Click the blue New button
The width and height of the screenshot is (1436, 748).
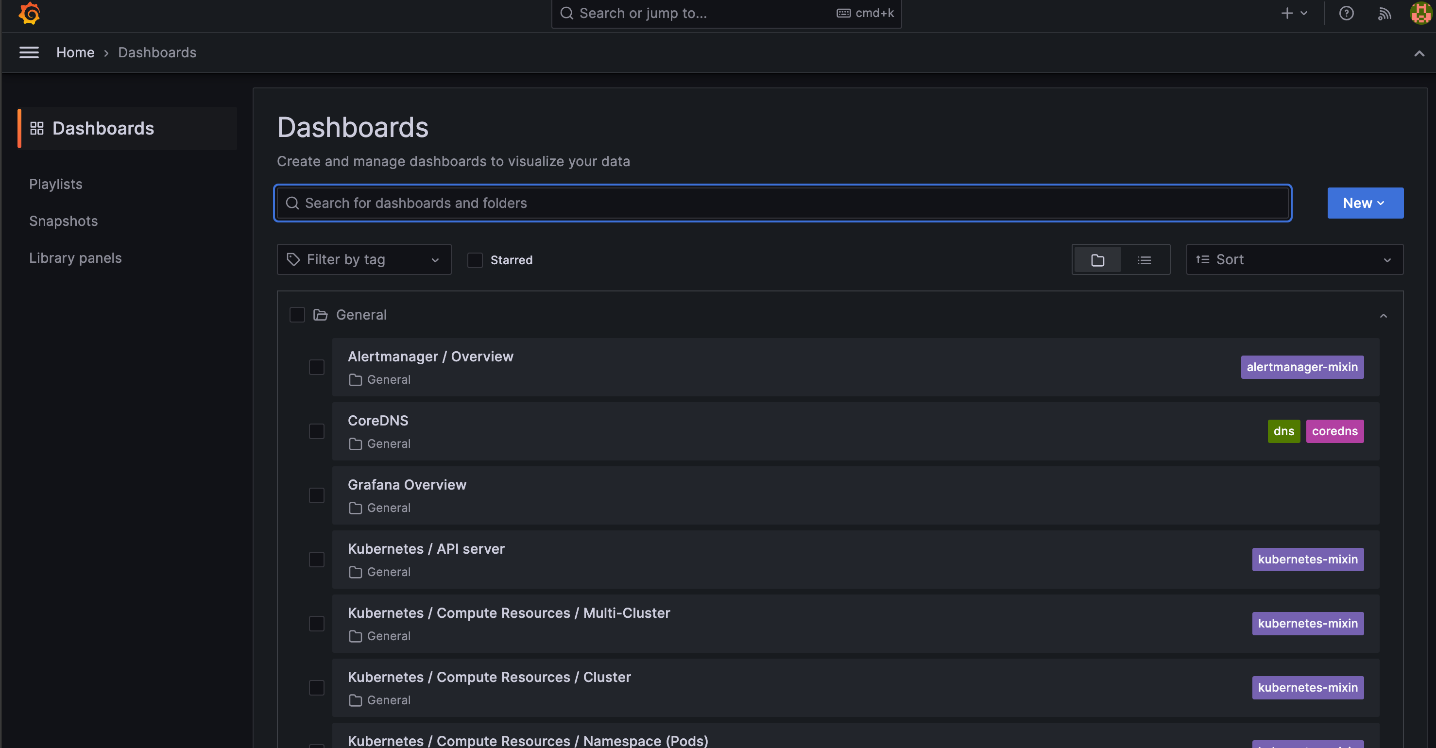point(1365,203)
